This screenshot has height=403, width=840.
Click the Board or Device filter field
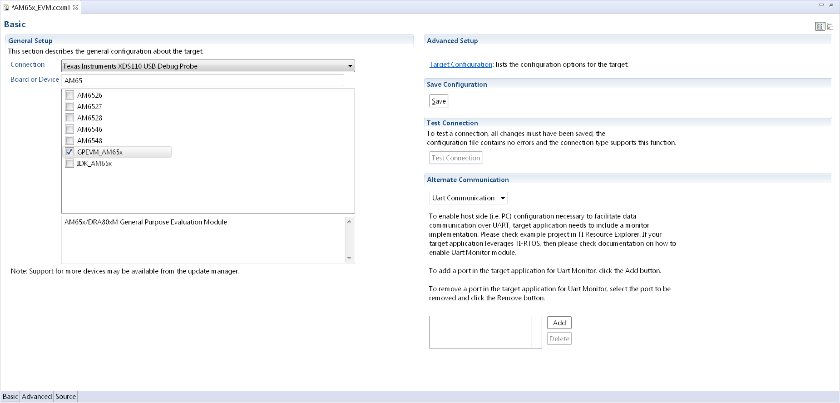coord(203,81)
